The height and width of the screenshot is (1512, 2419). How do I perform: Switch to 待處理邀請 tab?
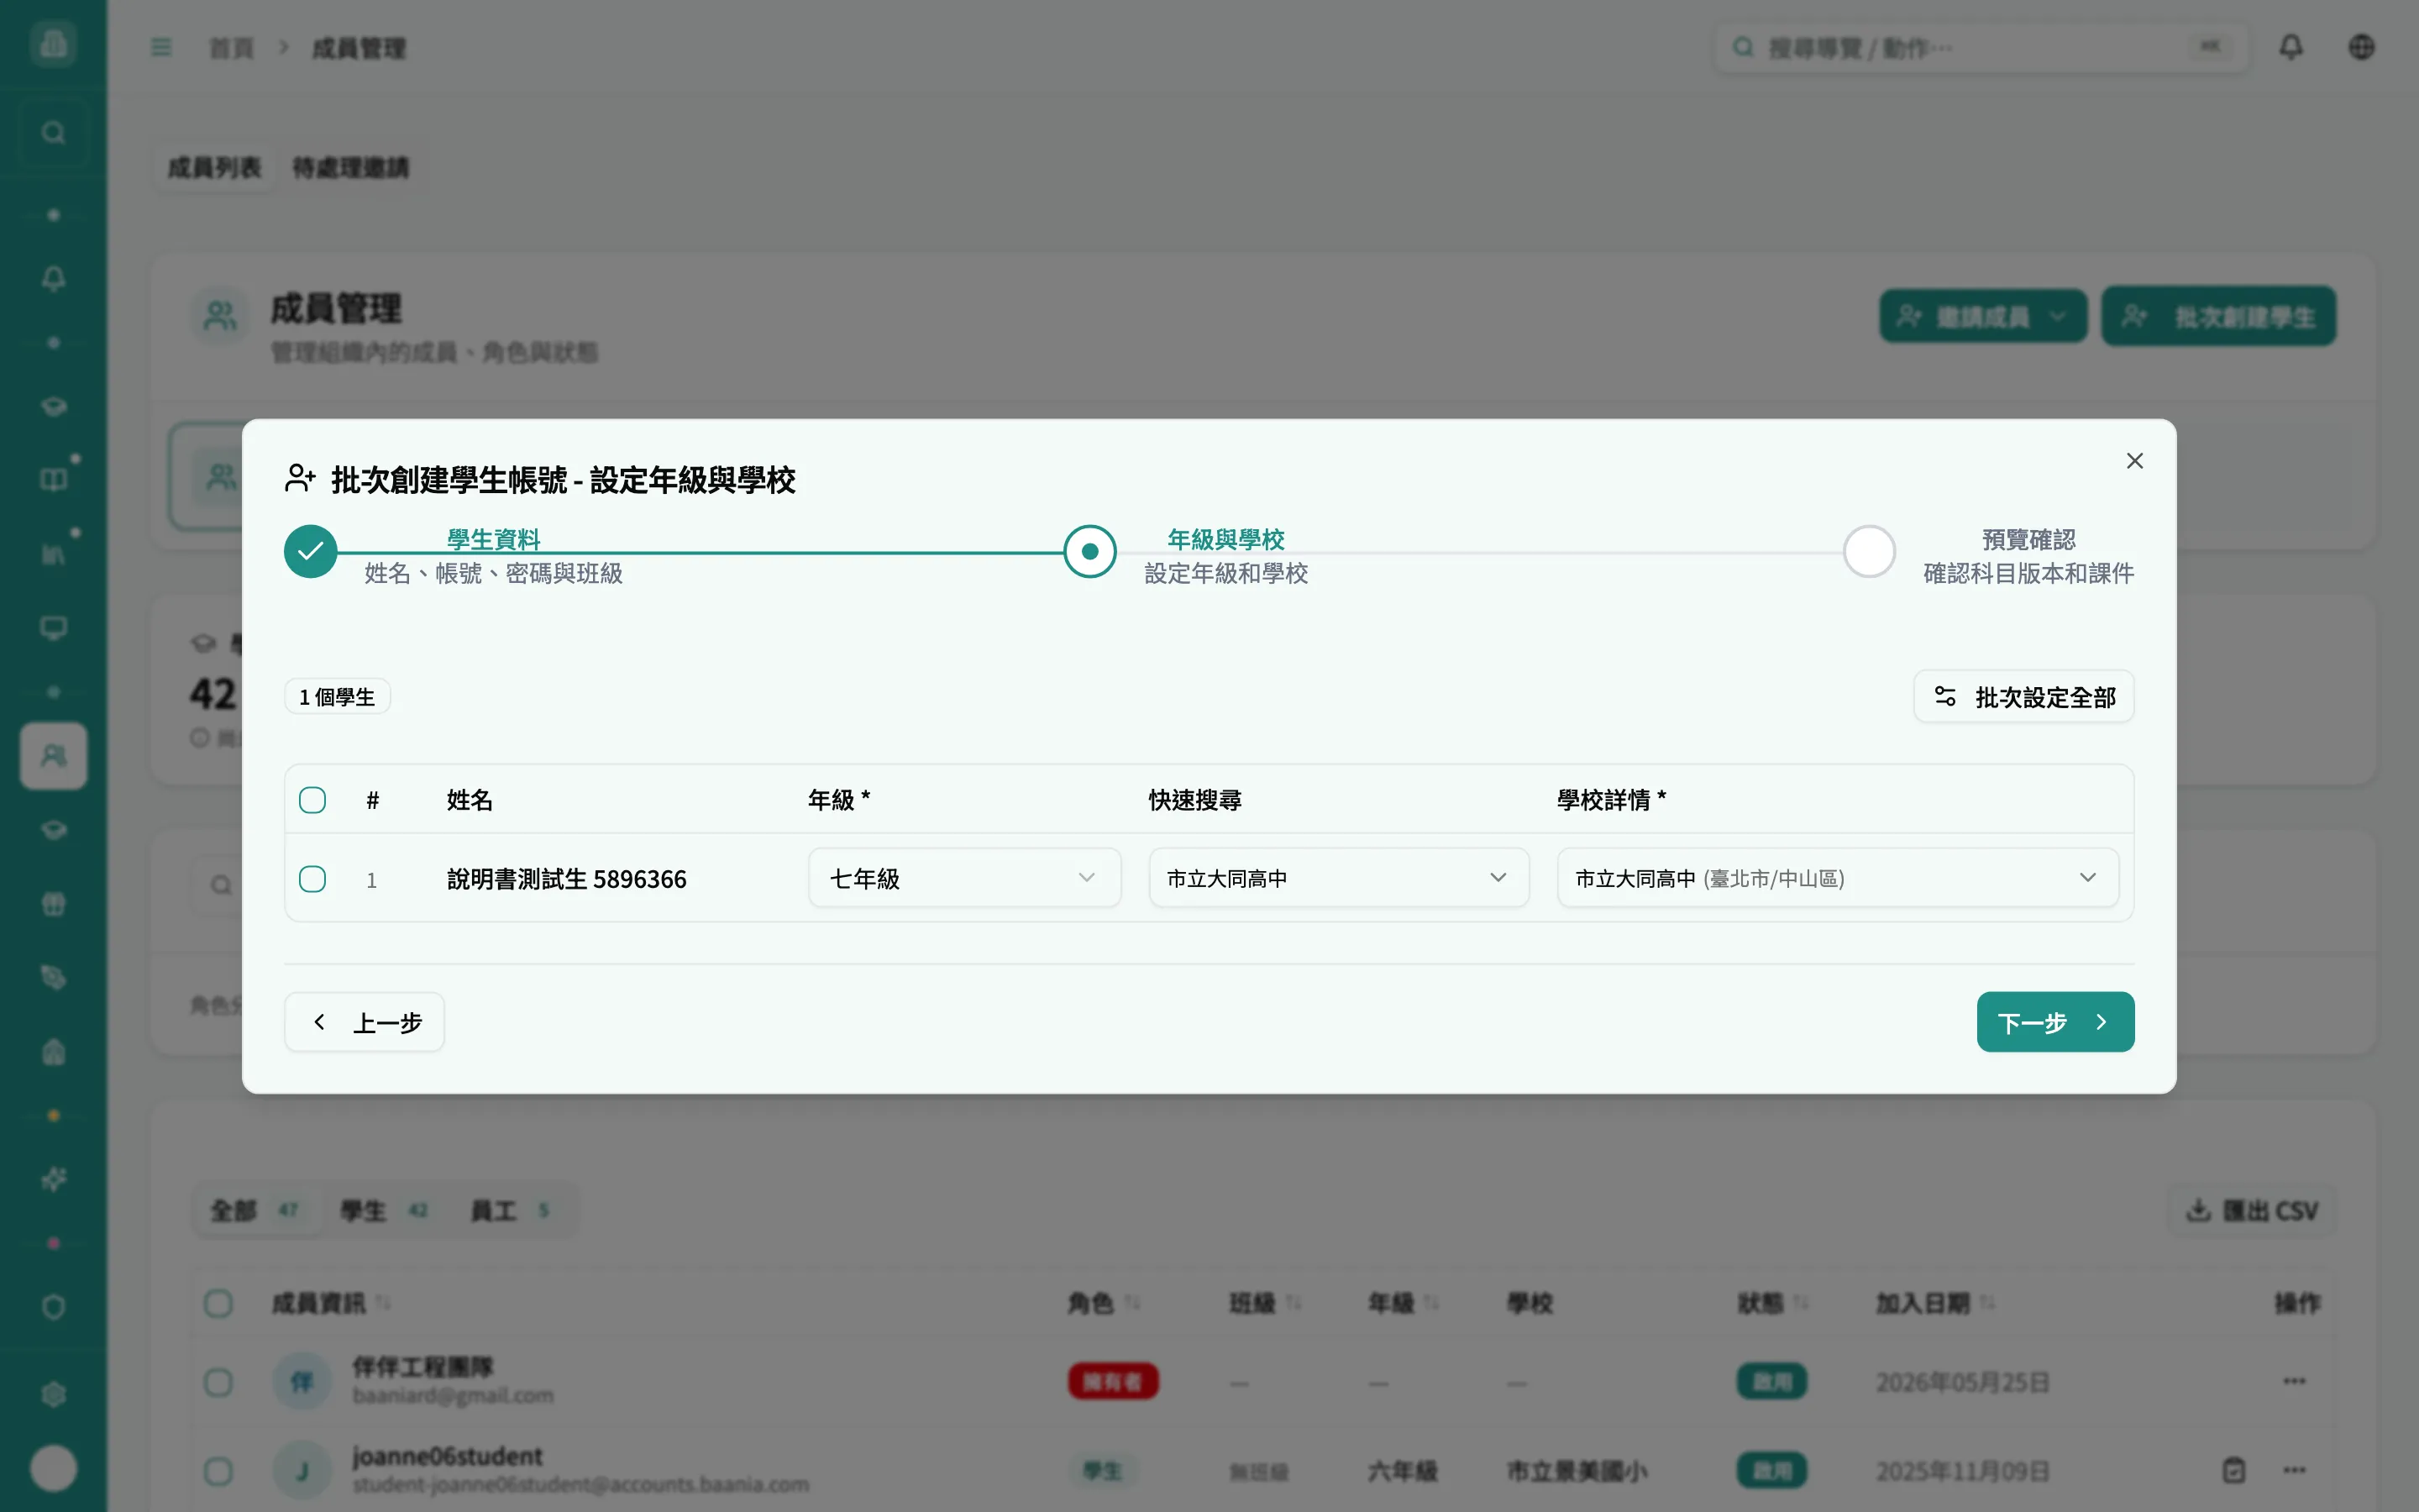coord(350,168)
